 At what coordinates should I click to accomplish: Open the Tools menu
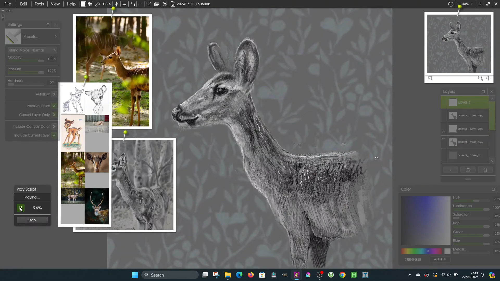coord(39,4)
